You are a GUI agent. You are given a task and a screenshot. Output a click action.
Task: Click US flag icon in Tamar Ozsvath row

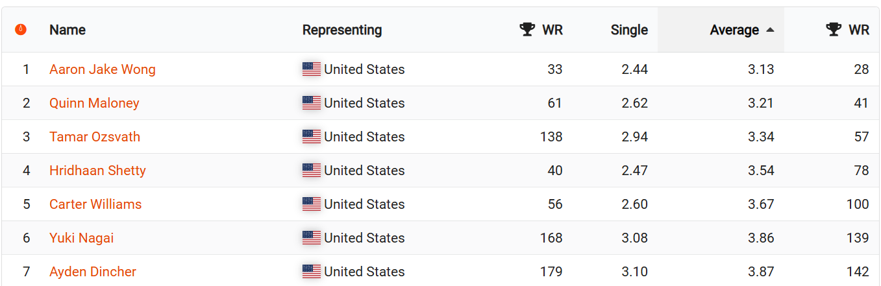[x=312, y=137]
